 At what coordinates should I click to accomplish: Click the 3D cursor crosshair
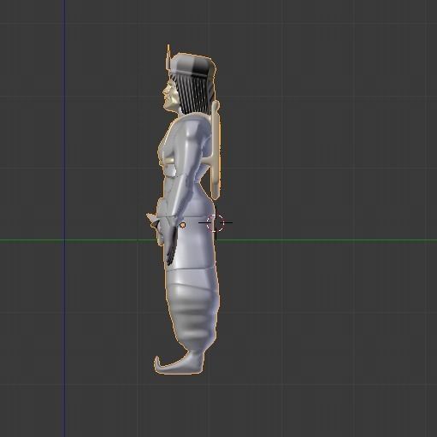pyautogui.click(x=216, y=222)
